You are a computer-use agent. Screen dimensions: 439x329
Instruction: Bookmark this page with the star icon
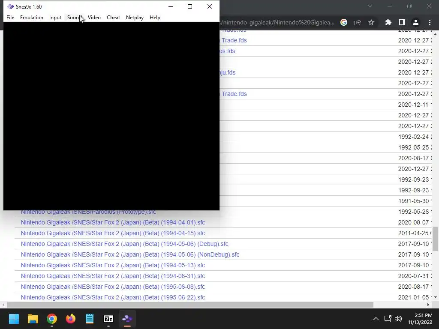[371, 22]
